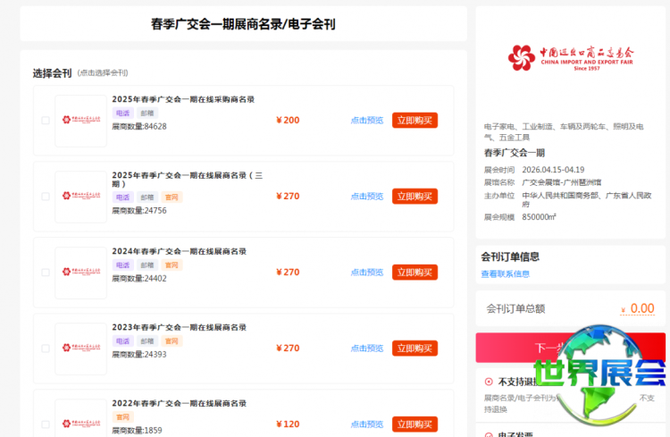This screenshot has height=437, width=670.
Task: Tick the 2024年春季广交会 展商名录 checkbox
Action: tap(46, 273)
